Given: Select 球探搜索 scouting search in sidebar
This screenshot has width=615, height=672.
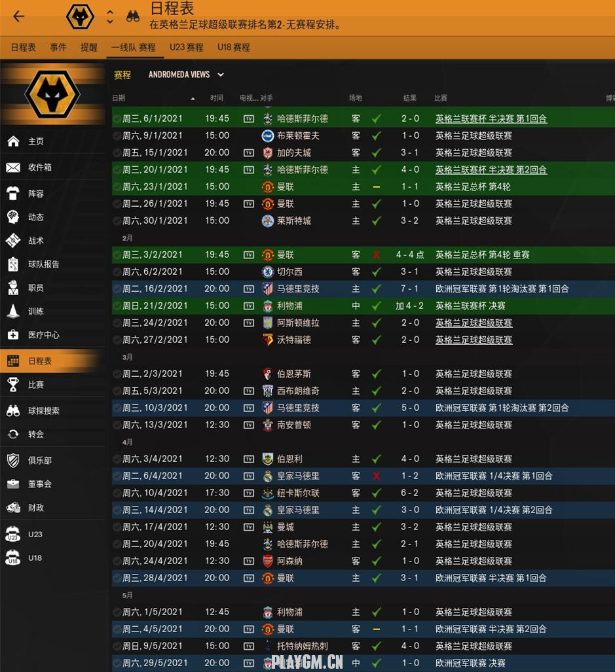Looking at the screenshot, I should 43,411.
